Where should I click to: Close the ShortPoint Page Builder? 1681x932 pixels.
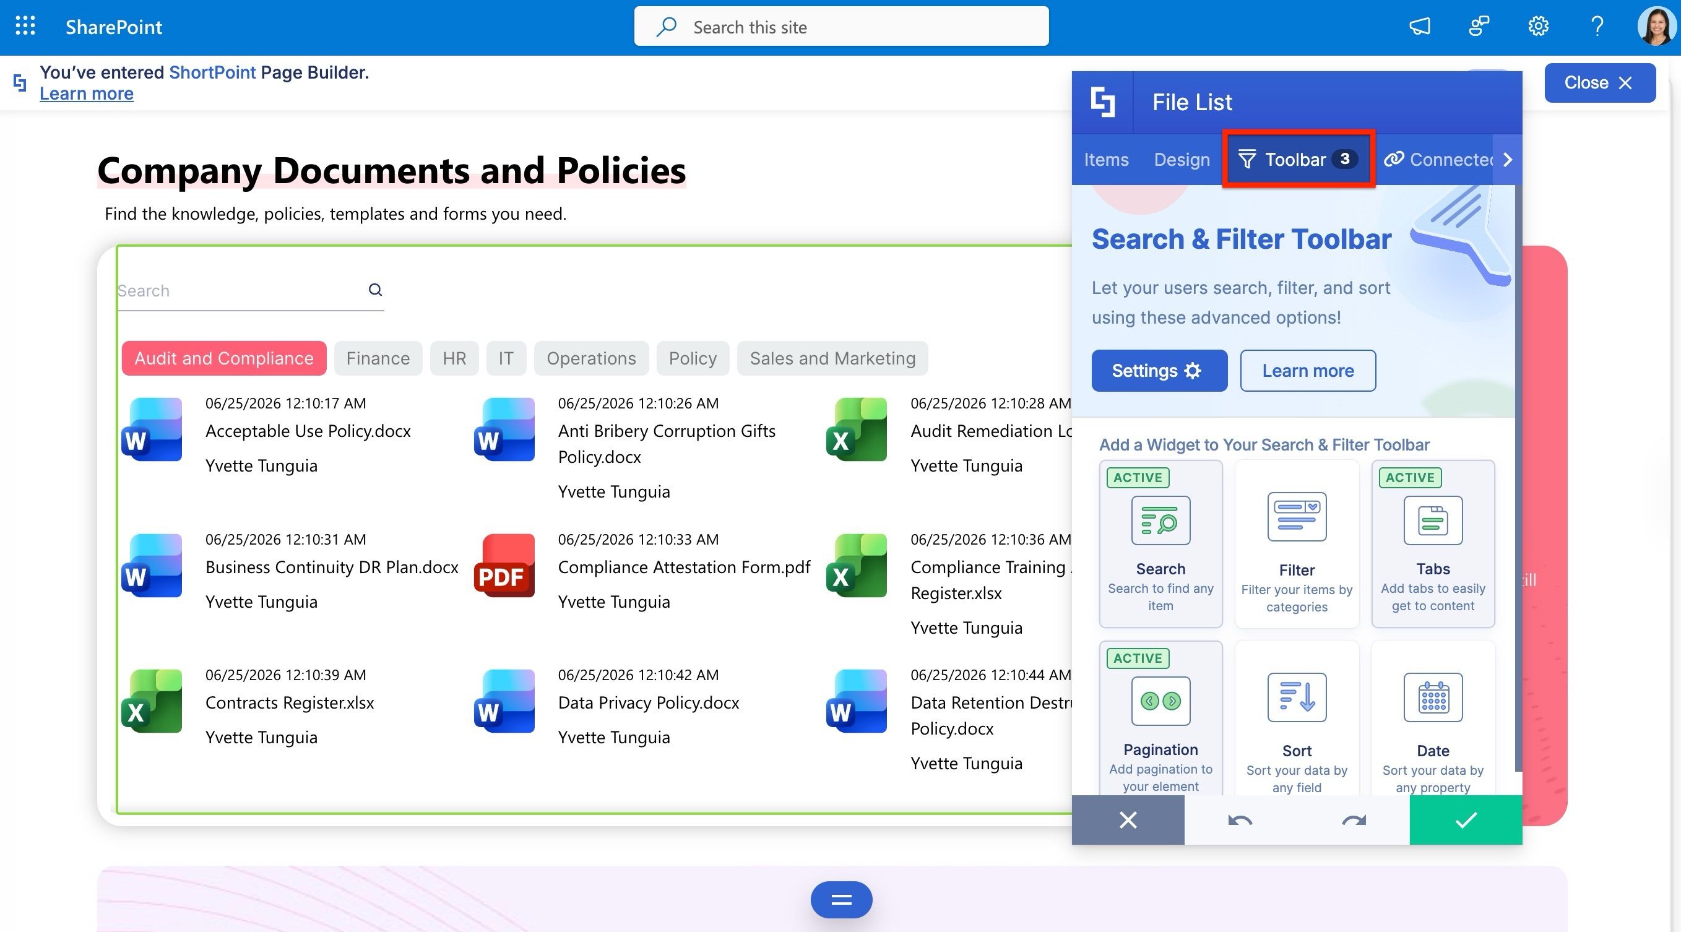[1599, 83]
